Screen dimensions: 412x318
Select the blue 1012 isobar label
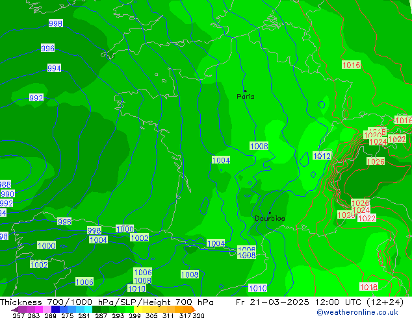point(322,156)
